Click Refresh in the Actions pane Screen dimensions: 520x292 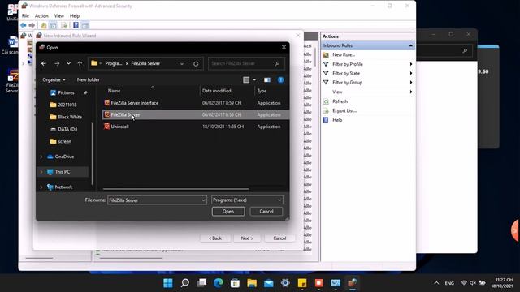(340, 101)
